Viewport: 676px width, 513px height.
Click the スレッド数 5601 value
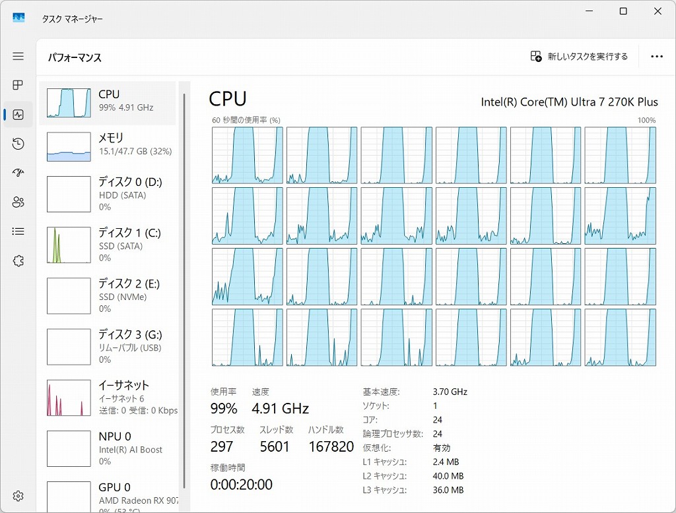point(274,446)
